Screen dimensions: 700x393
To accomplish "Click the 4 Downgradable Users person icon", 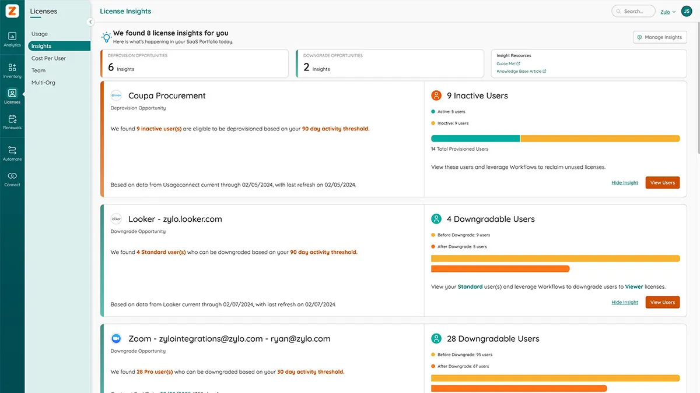I will [x=436, y=219].
